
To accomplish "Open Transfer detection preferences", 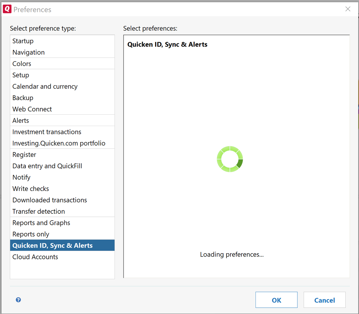I will pyautogui.click(x=62, y=212).
